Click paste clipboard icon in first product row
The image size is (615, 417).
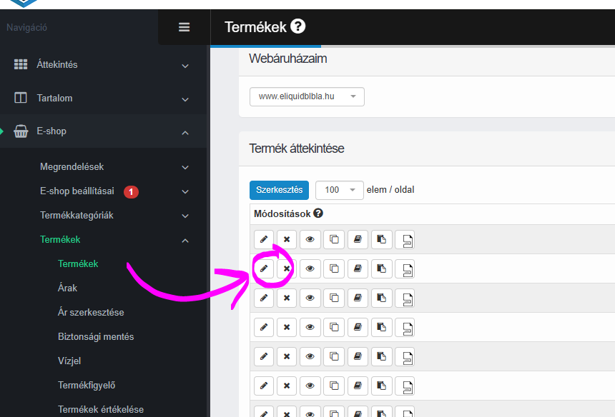pos(381,239)
